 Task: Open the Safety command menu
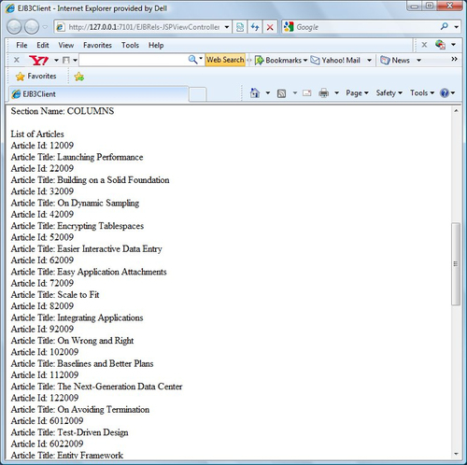click(389, 93)
